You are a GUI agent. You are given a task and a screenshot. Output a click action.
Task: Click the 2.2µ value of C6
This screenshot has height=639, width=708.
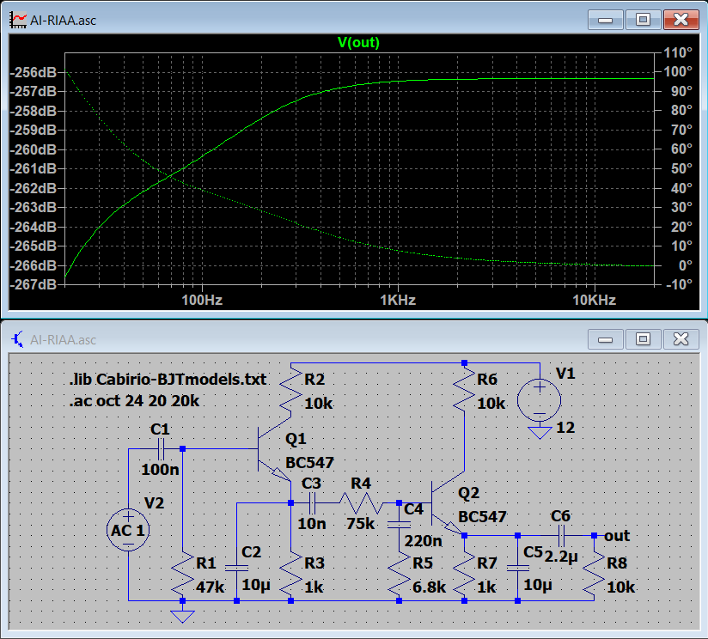click(x=561, y=557)
